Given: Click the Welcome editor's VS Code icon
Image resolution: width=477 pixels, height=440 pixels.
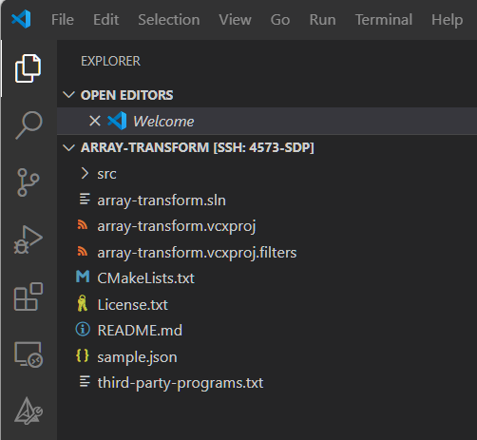Looking at the screenshot, I should tap(117, 121).
